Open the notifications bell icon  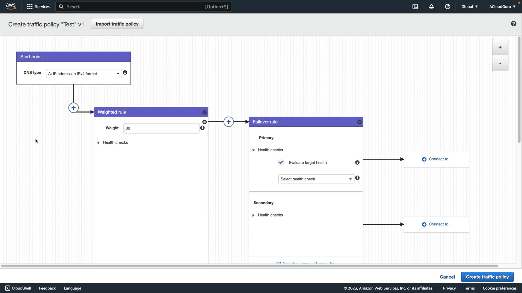click(431, 7)
